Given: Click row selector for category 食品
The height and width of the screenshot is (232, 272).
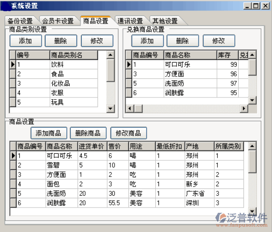Looking at the screenshot, I should (x=13, y=74).
